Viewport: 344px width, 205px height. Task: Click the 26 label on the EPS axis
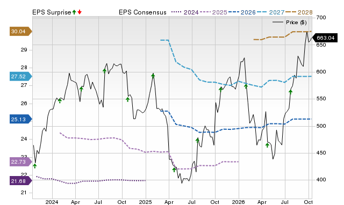pyautogui.click(x=24, y=104)
